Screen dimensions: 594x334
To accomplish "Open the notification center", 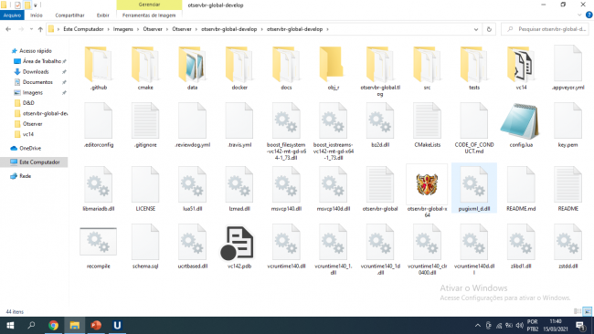I will coord(580,325).
